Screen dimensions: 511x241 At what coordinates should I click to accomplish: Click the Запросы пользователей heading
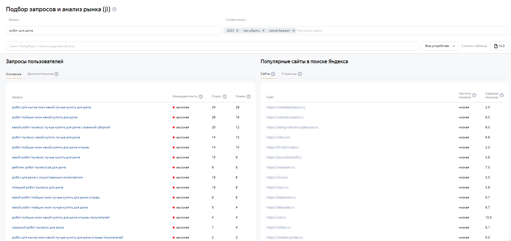35,62
